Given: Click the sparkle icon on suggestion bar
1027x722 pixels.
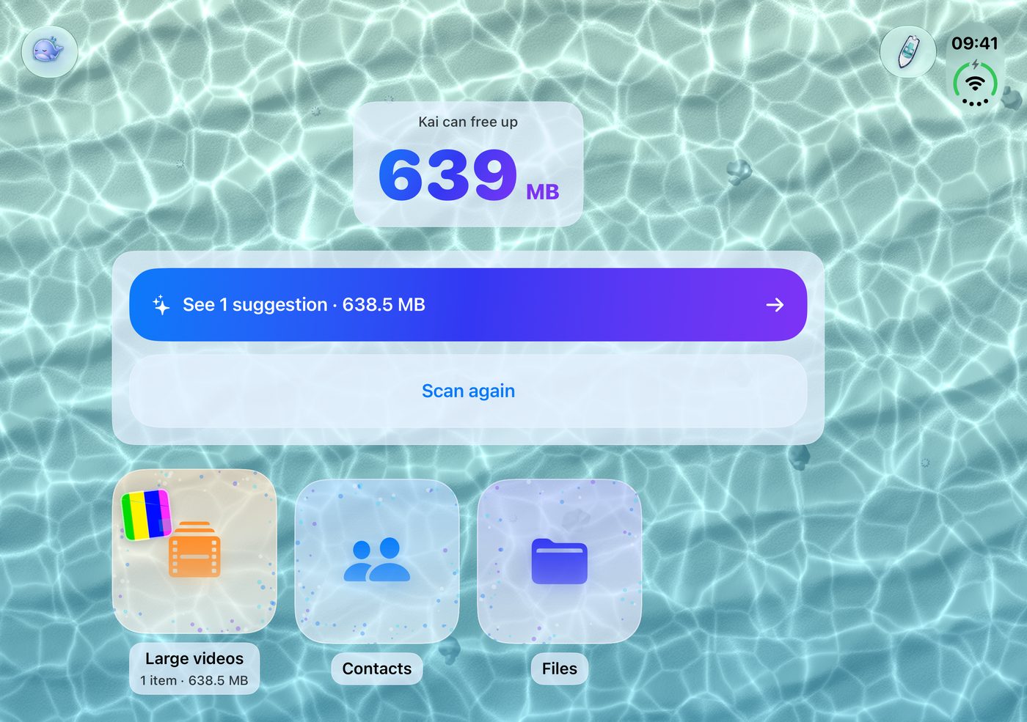Looking at the screenshot, I should pyautogui.click(x=161, y=305).
